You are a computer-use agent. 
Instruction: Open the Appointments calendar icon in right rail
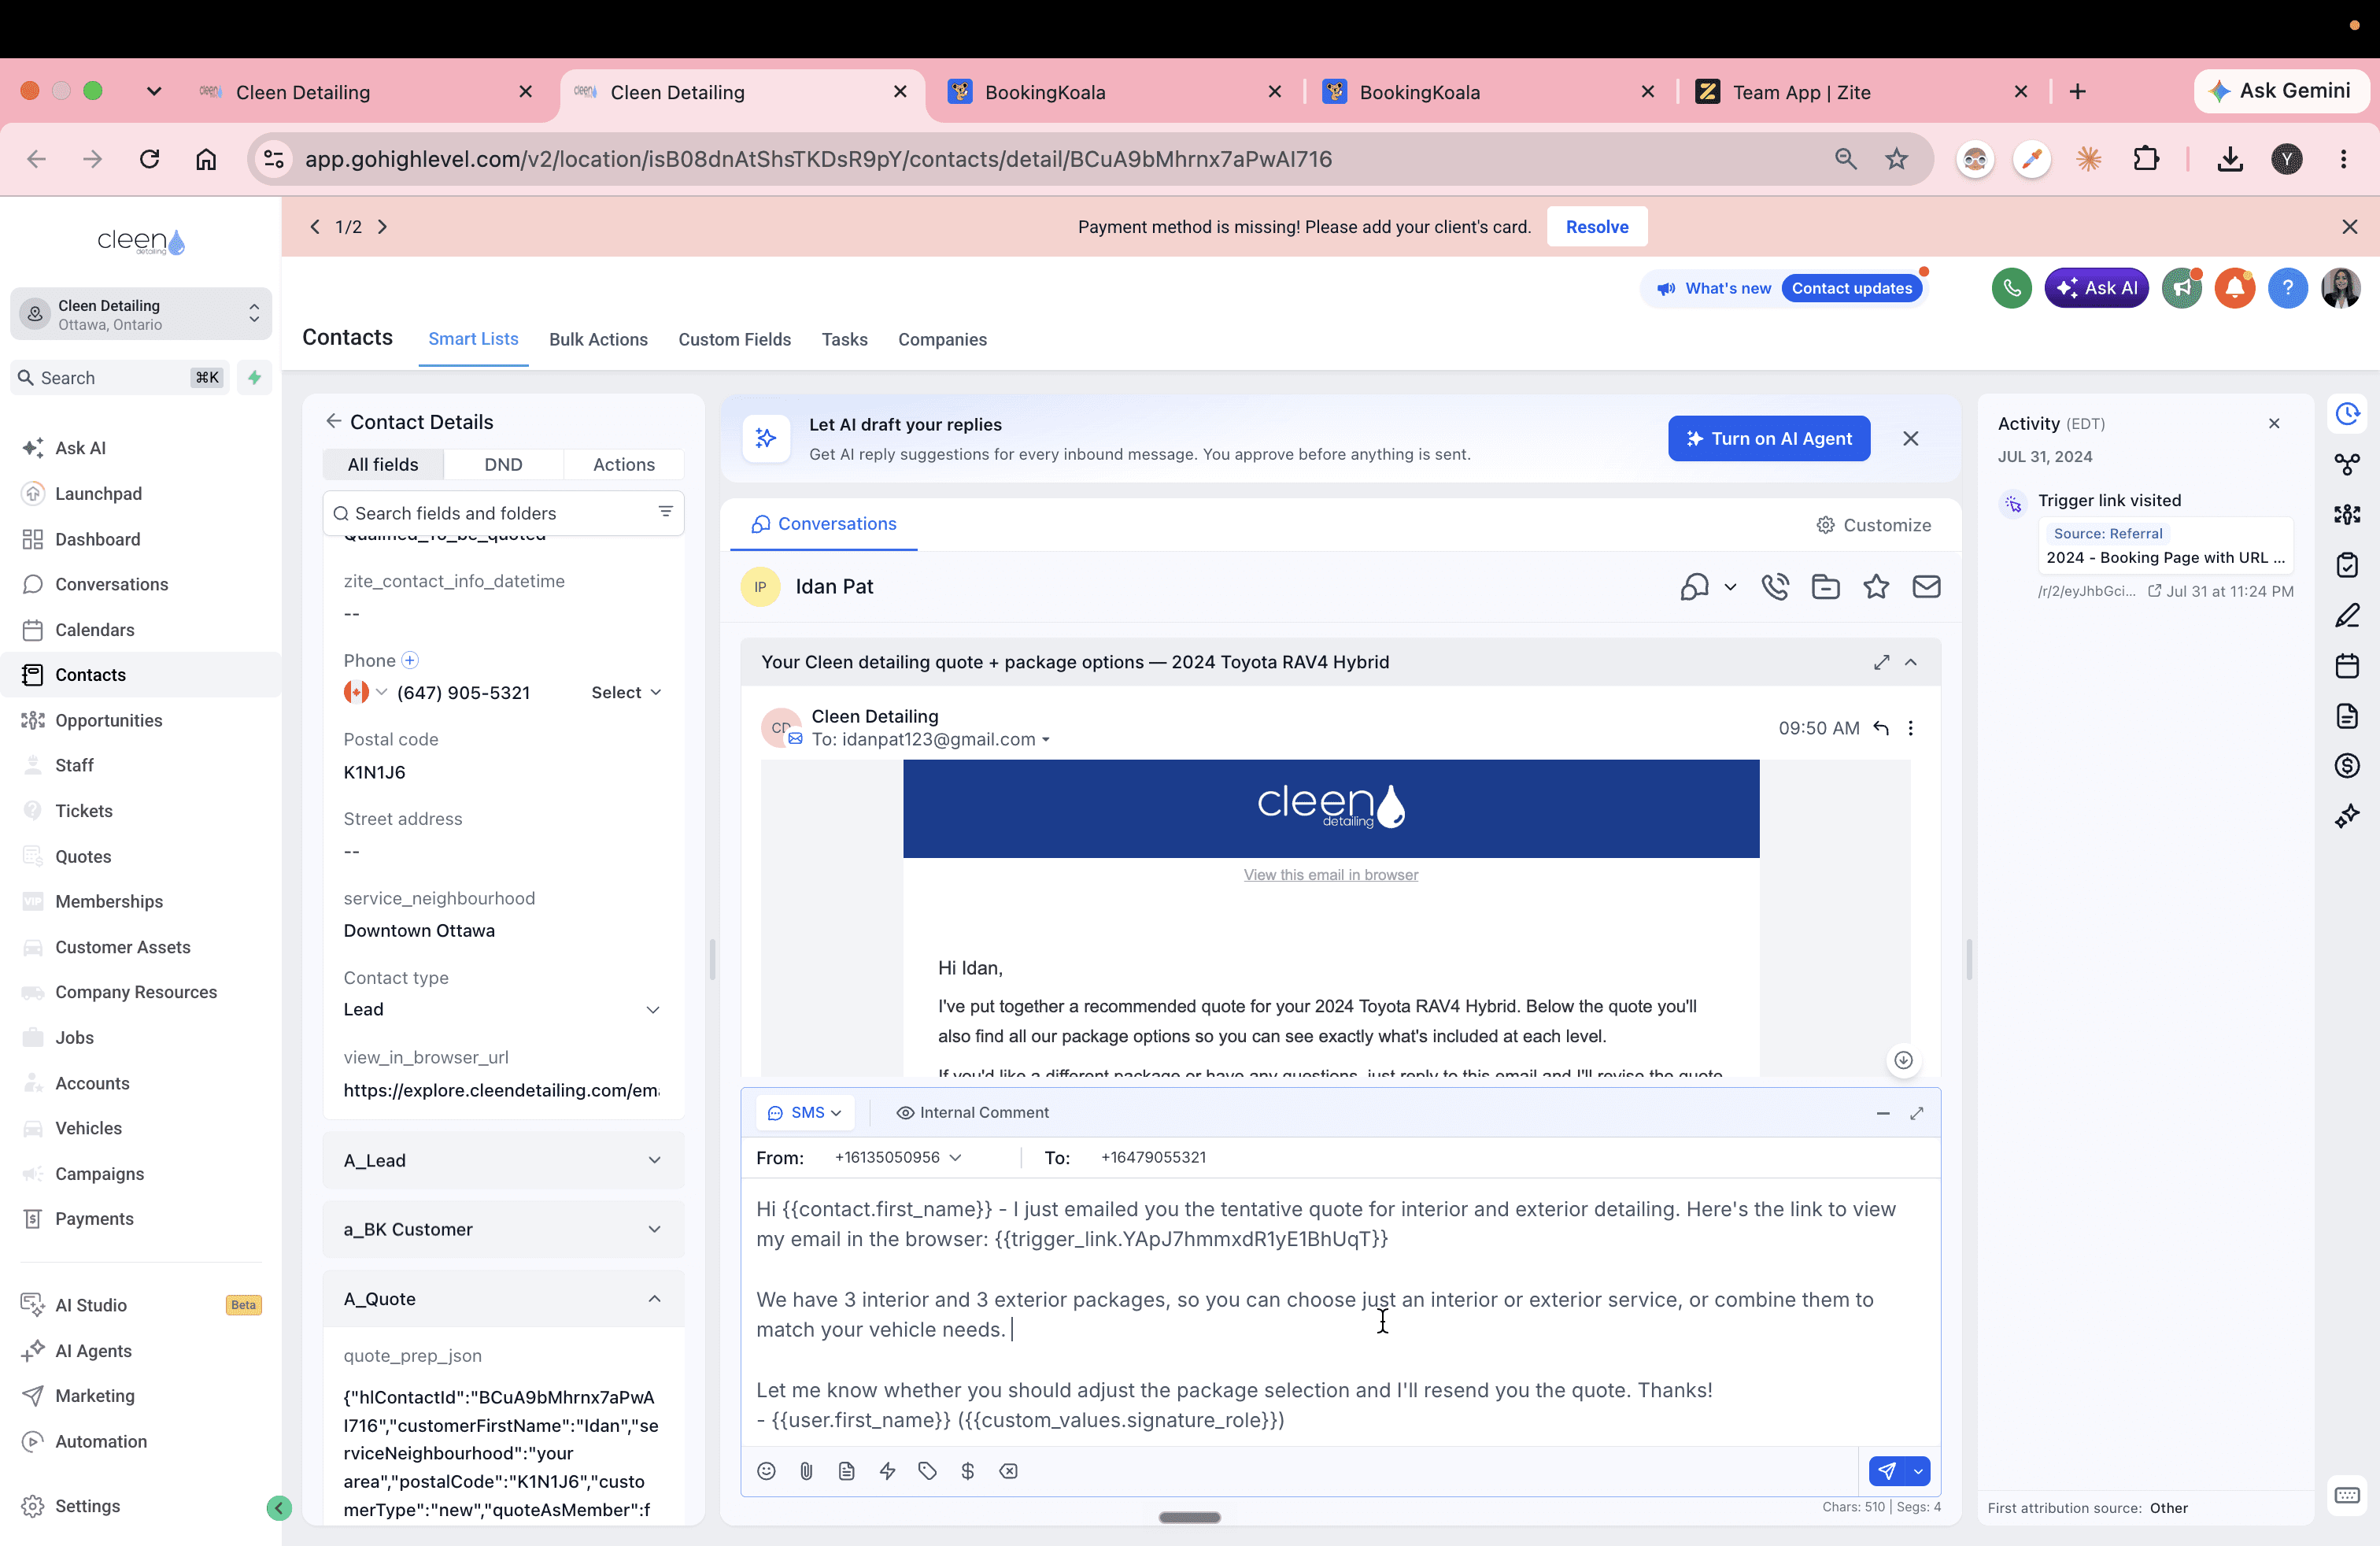(x=2347, y=665)
